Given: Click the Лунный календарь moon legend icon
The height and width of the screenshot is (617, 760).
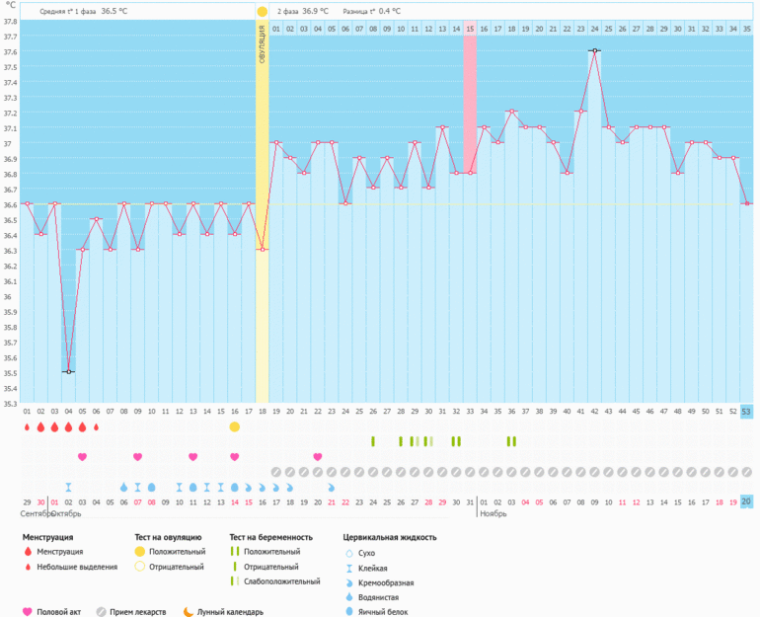Looking at the screenshot, I should point(189,612).
